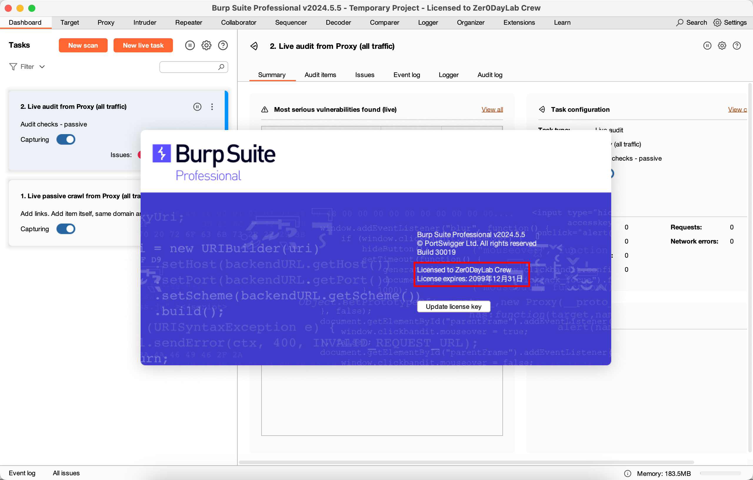Open the Intruder tab
Image resolution: width=753 pixels, height=480 pixels.
pos(145,23)
